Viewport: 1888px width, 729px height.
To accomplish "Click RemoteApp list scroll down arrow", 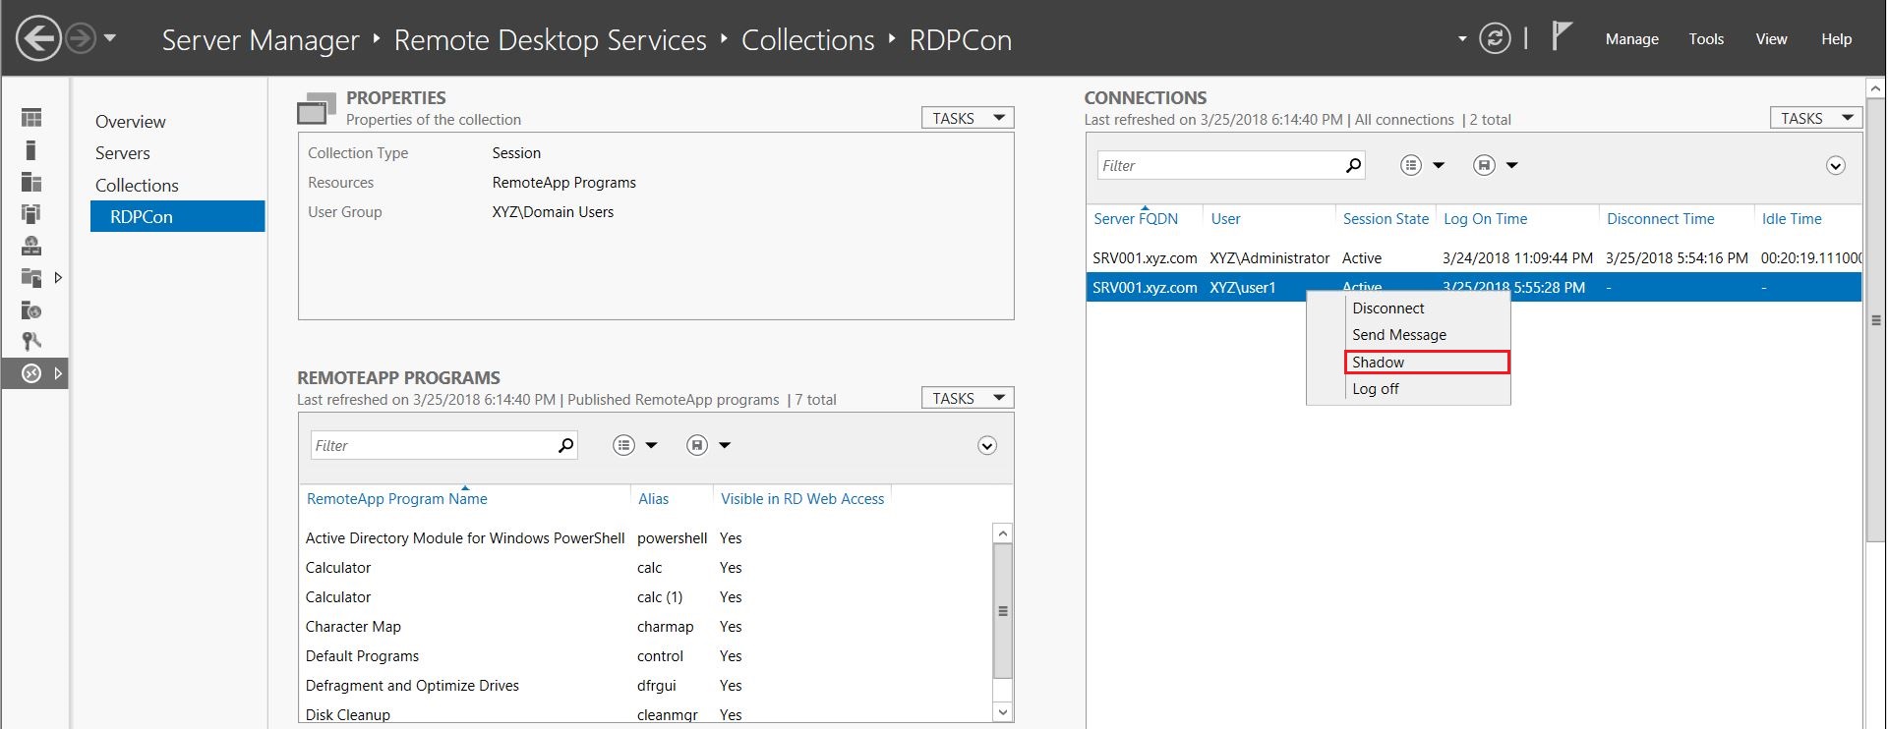I will (1003, 712).
